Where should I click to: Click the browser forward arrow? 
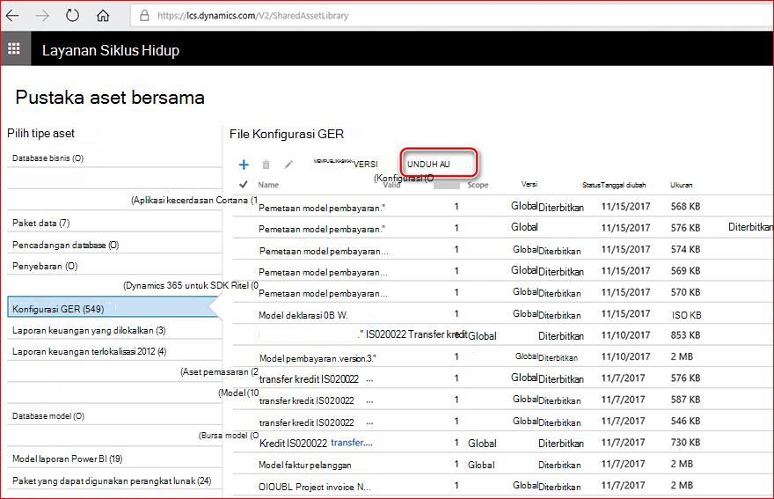click(43, 15)
